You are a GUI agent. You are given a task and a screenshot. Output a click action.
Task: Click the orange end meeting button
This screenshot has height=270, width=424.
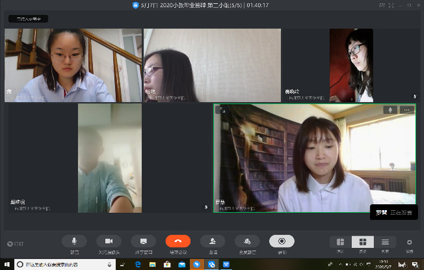[178, 241]
